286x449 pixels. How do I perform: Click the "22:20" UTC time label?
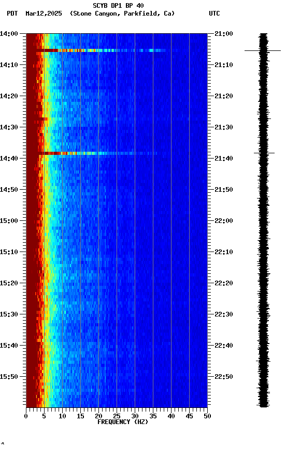224,283
